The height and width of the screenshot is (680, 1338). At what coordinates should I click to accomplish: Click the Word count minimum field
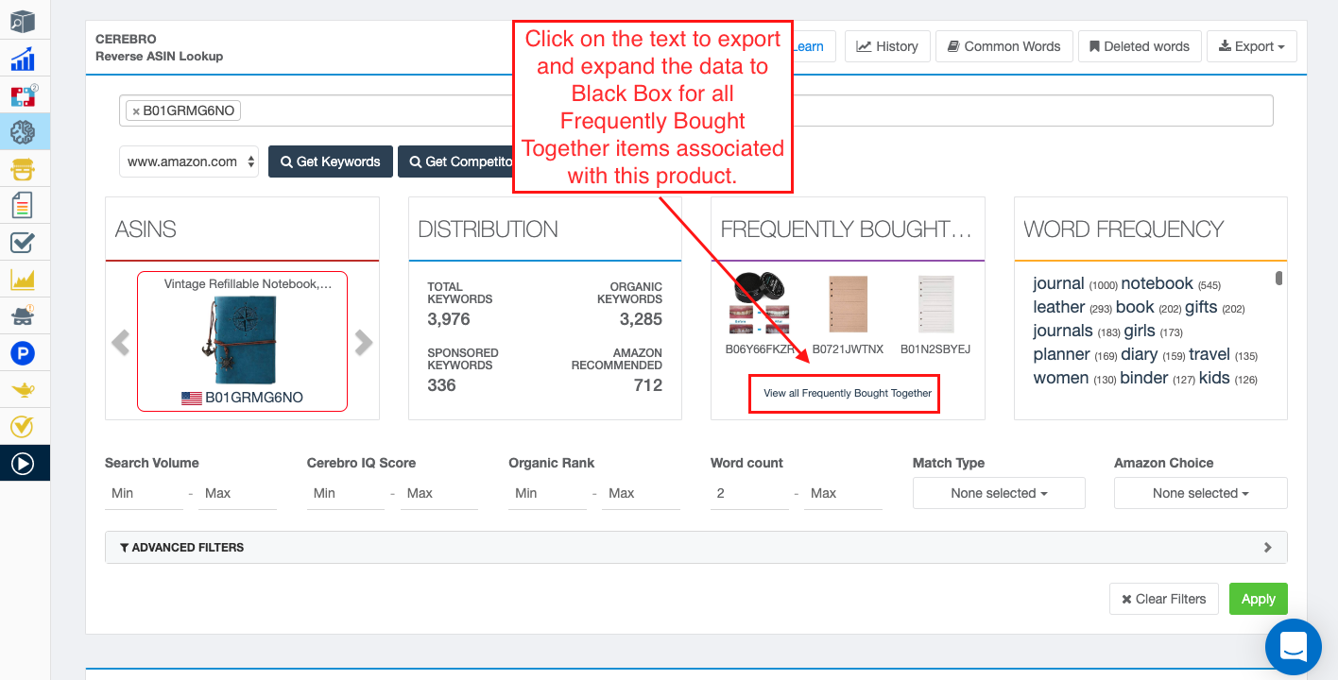pyautogui.click(x=749, y=493)
